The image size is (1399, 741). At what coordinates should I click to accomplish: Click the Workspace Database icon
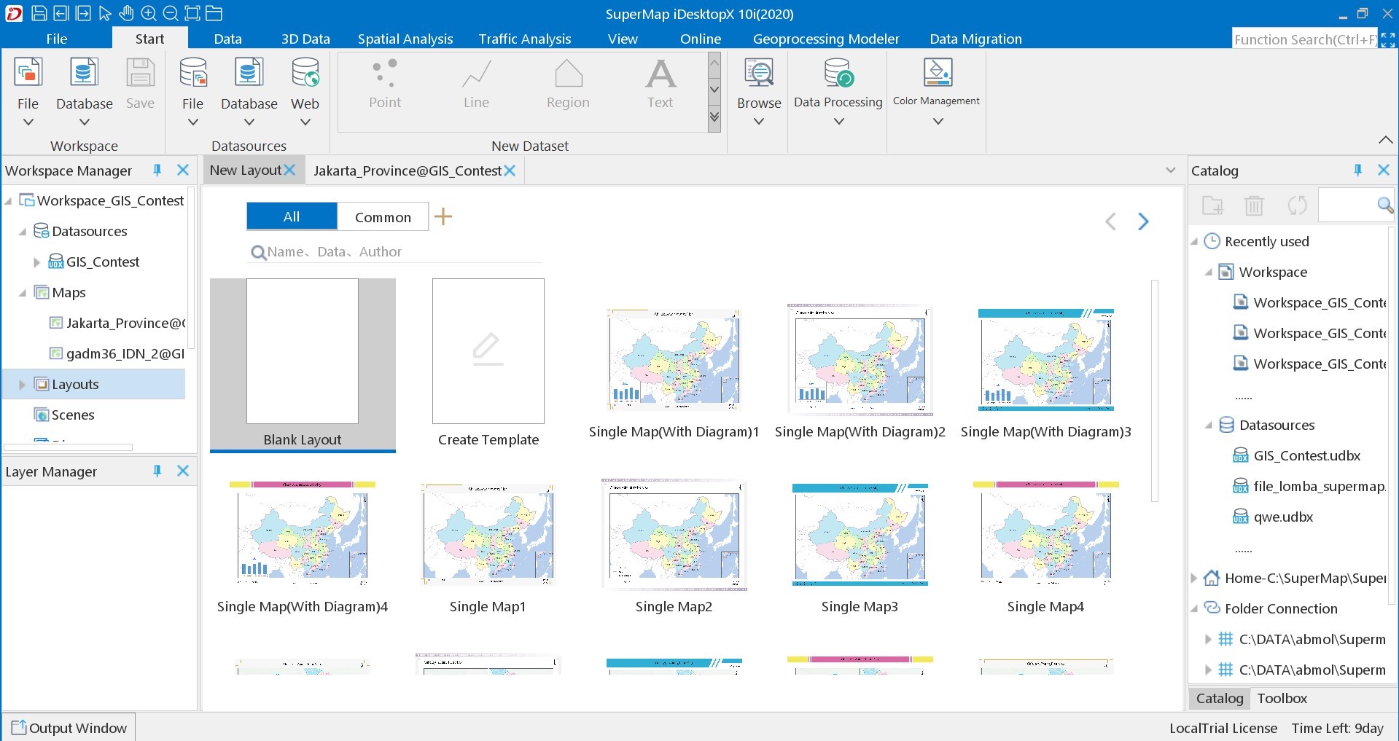tap(84, 74)
